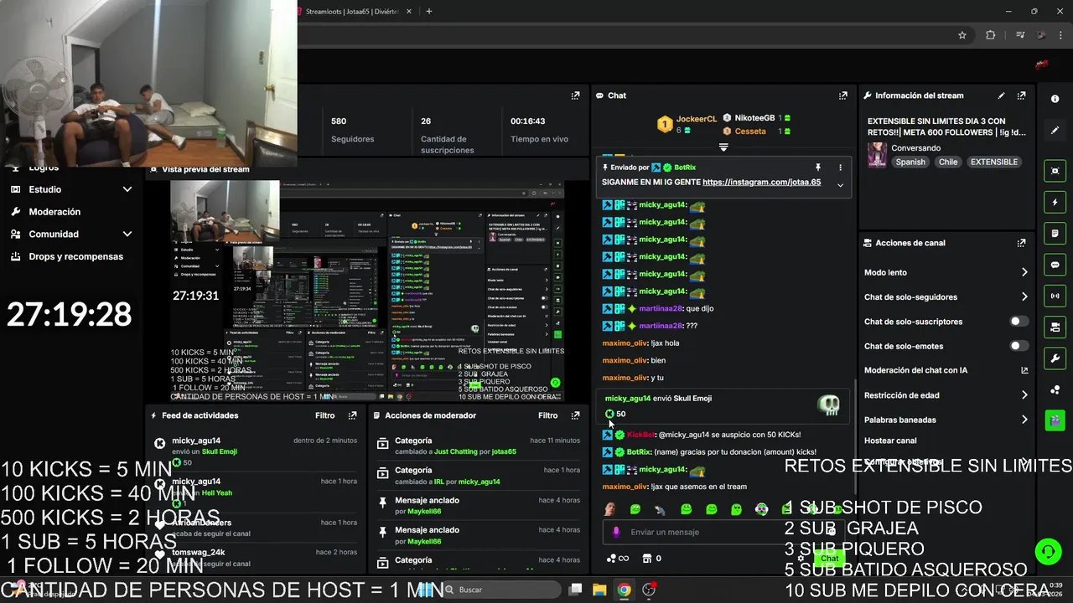Screen dimensions: 1073x603
Task: Click Hostear canal
Action: pos(890,441)
